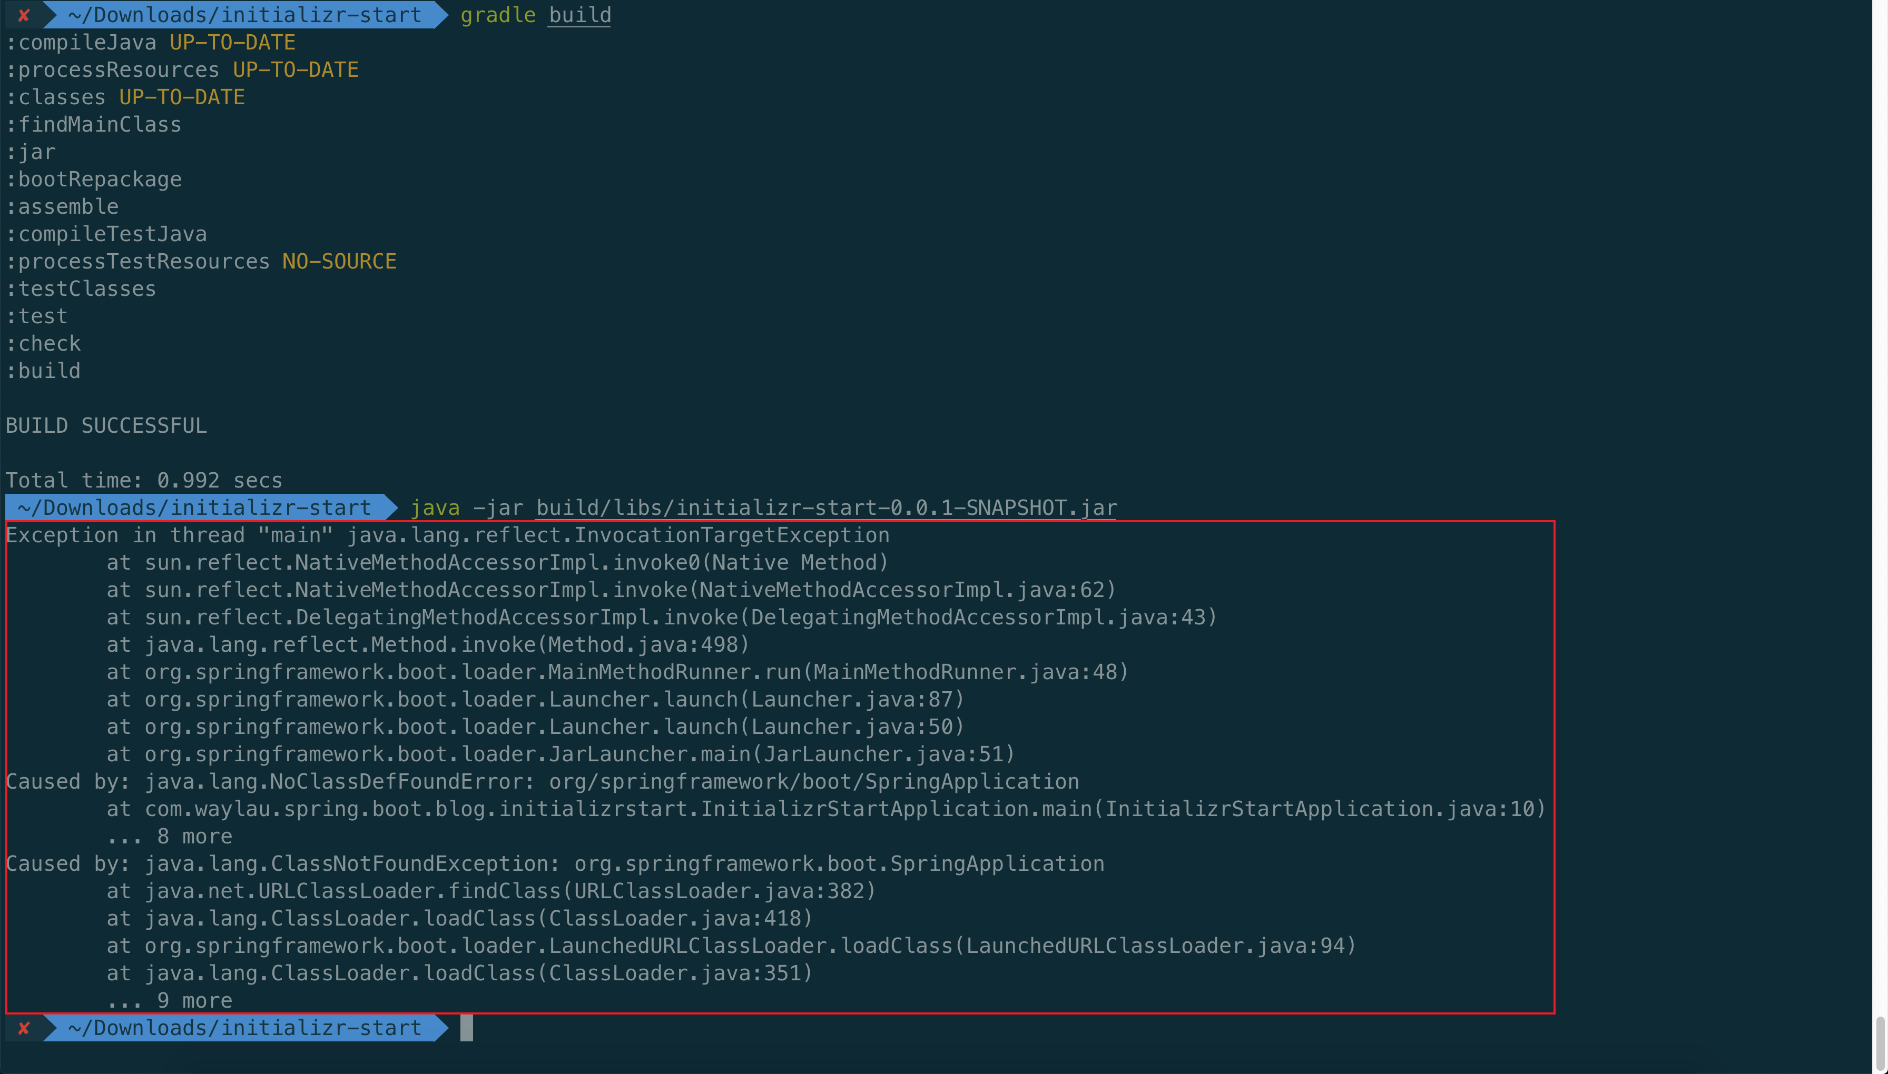Click the ':compileTestJava' task line
The height and width of the screenshot is (1074, 1888).
pos(106,234)
